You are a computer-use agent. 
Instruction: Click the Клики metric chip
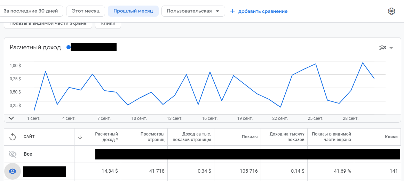(x=108, y=24)
